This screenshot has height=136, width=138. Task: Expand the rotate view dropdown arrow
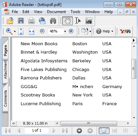(90, 31)
